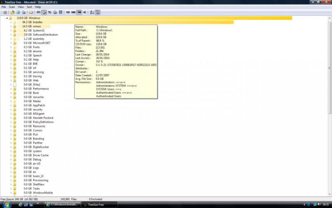Click the scrollbar down arrow

click(x=329, y=194)
